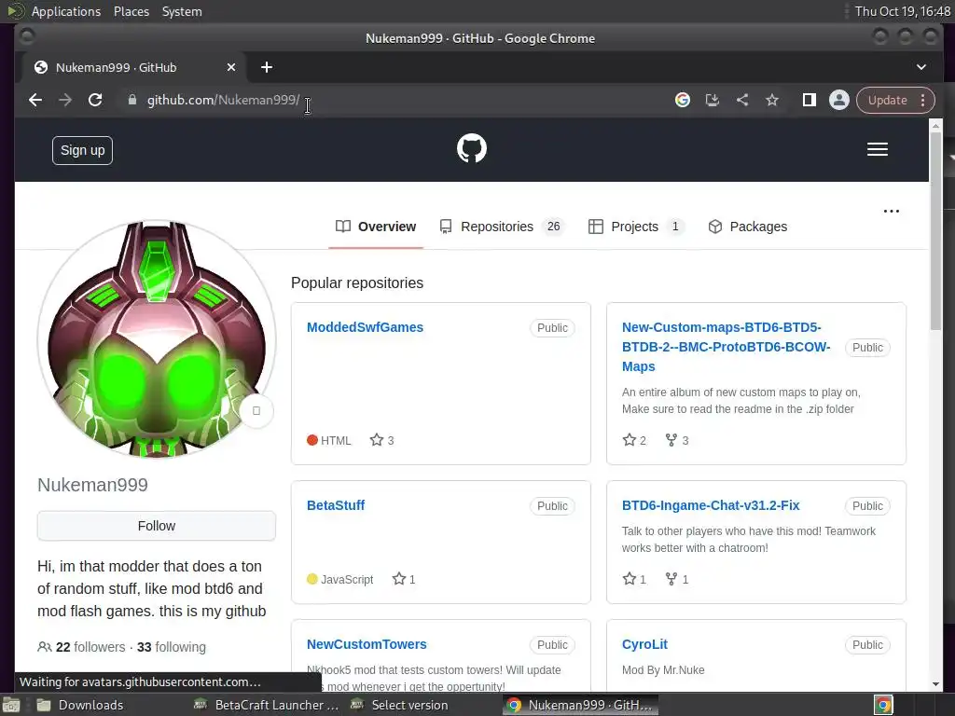Open the Chrome profile avatar icon
955x716 pixels.
[838, 100]
